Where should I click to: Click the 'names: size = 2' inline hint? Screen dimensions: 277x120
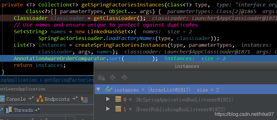tap(167, 32)
